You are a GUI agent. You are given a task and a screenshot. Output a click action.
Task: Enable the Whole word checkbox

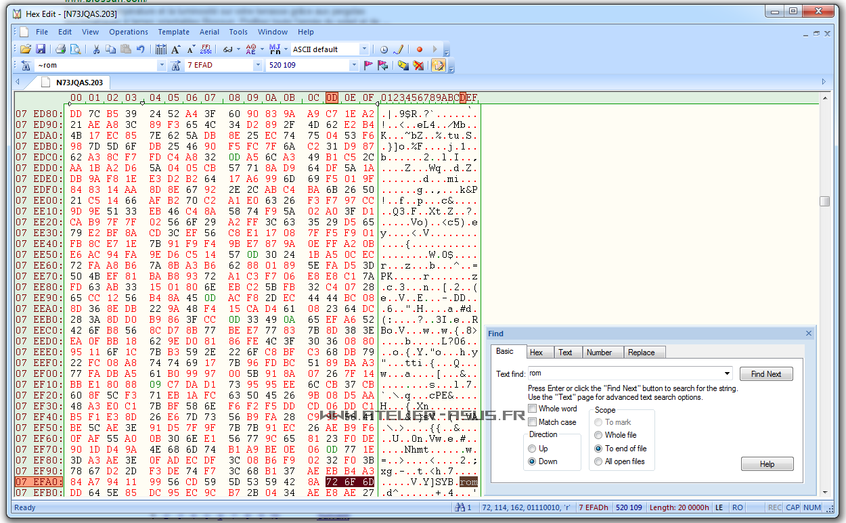(x=533, y=409)
